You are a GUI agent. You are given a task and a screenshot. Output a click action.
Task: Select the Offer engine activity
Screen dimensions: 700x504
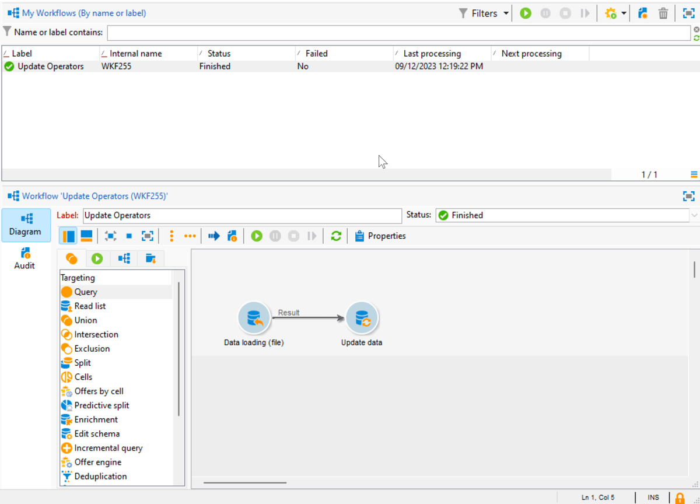[x=117, y=462]
